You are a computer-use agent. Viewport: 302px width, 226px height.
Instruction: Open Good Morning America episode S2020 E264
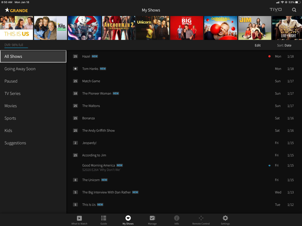pyautogui.click(x=101, y=167)
